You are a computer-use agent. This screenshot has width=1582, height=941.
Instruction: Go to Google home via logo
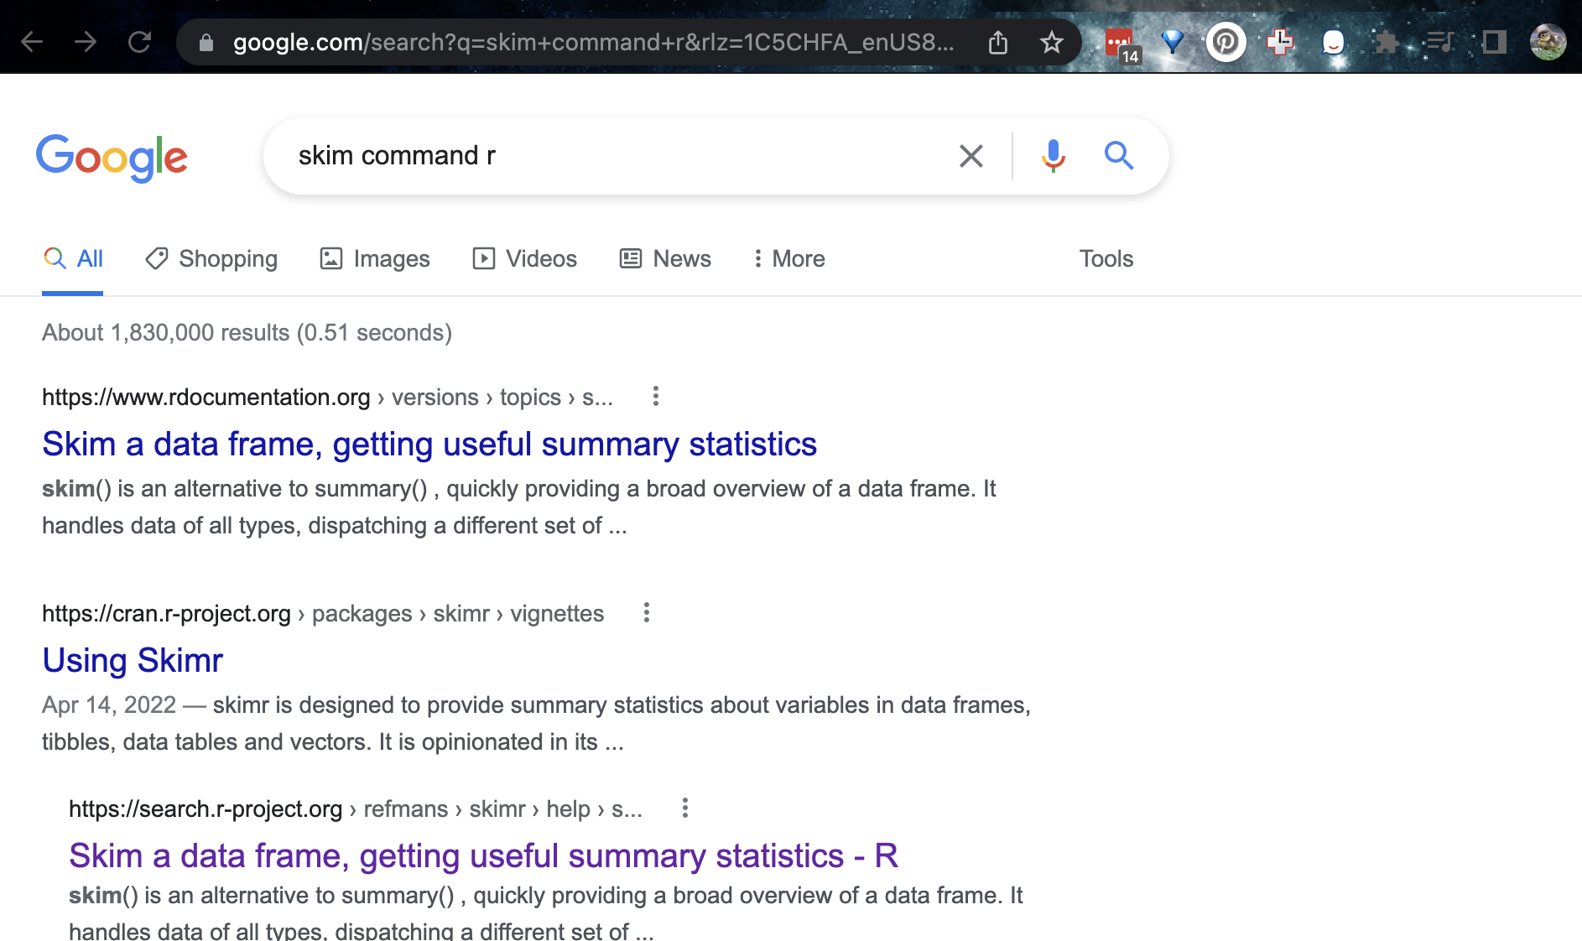pyautogui.click(x=112, y=158)
